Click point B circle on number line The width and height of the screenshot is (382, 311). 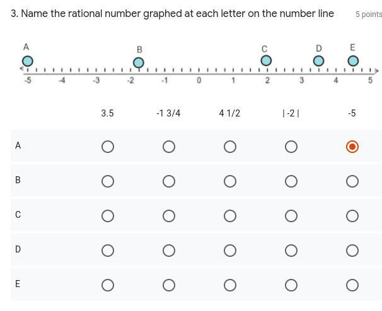click(139, 62)
